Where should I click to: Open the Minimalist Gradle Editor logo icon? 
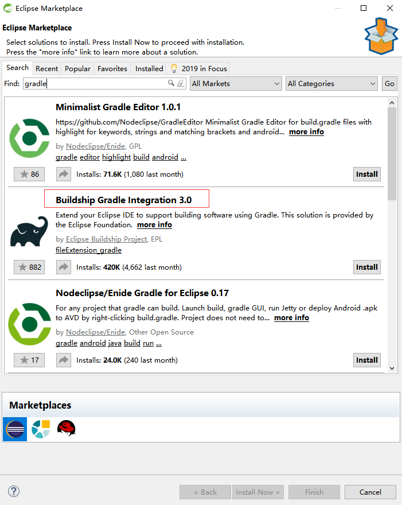click(x=29, y=138)
